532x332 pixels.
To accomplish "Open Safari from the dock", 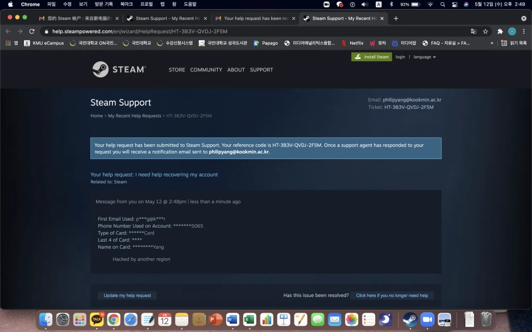I will pos(131,319).
